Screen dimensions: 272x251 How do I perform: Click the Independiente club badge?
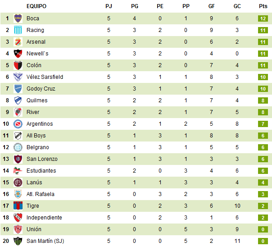(x=18, y=218)
